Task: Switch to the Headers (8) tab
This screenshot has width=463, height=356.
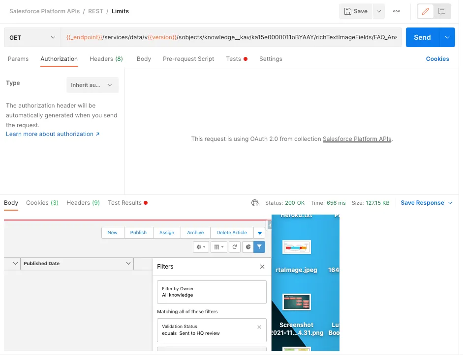Action: tap(106, 58)
